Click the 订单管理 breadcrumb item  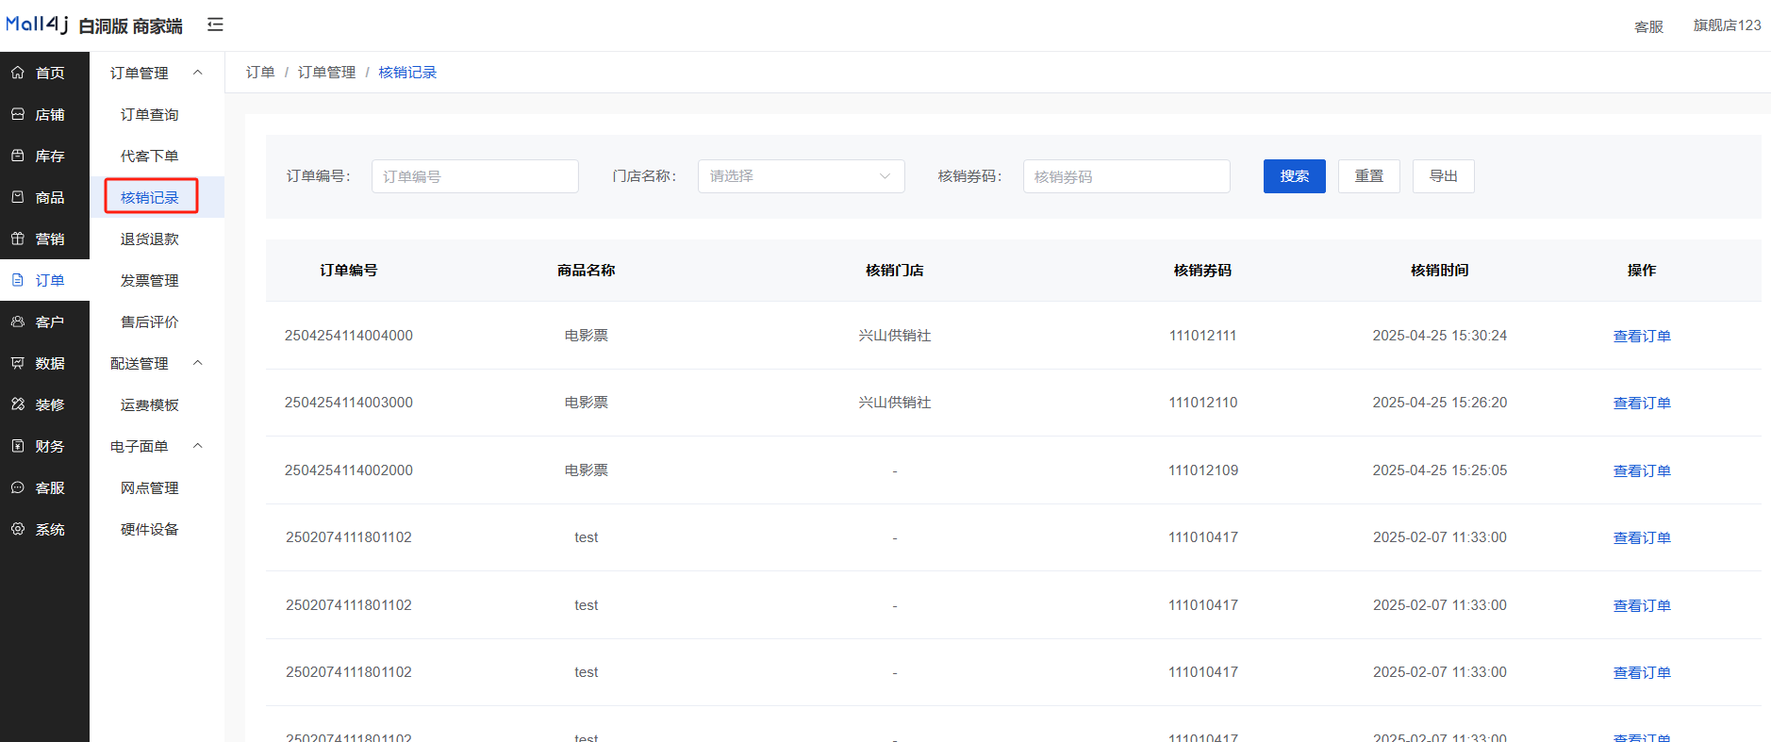[326, 73]
